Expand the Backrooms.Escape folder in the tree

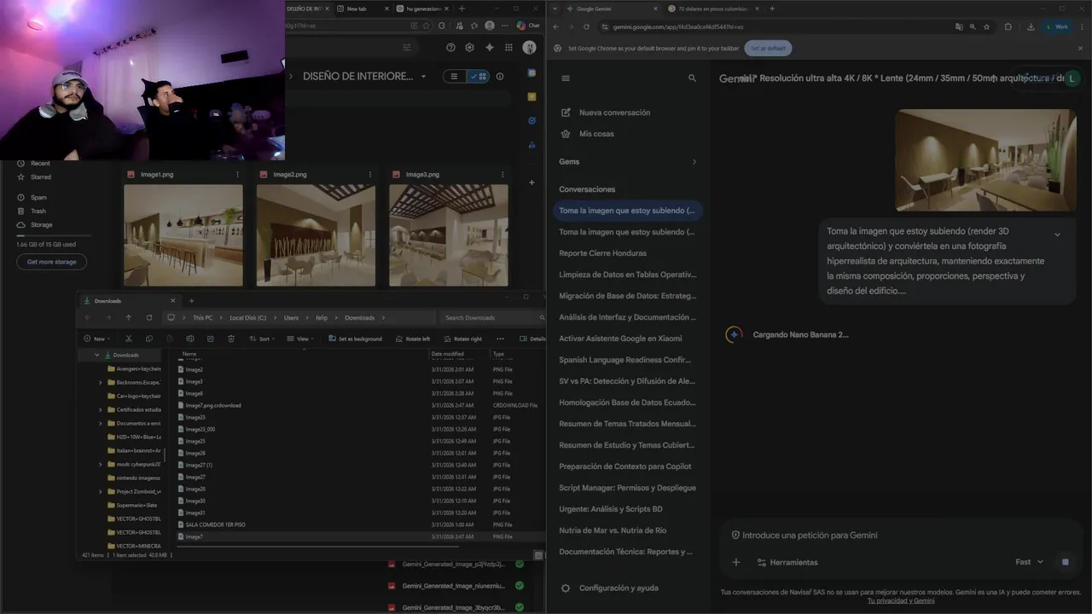click(x=101, y=382)
